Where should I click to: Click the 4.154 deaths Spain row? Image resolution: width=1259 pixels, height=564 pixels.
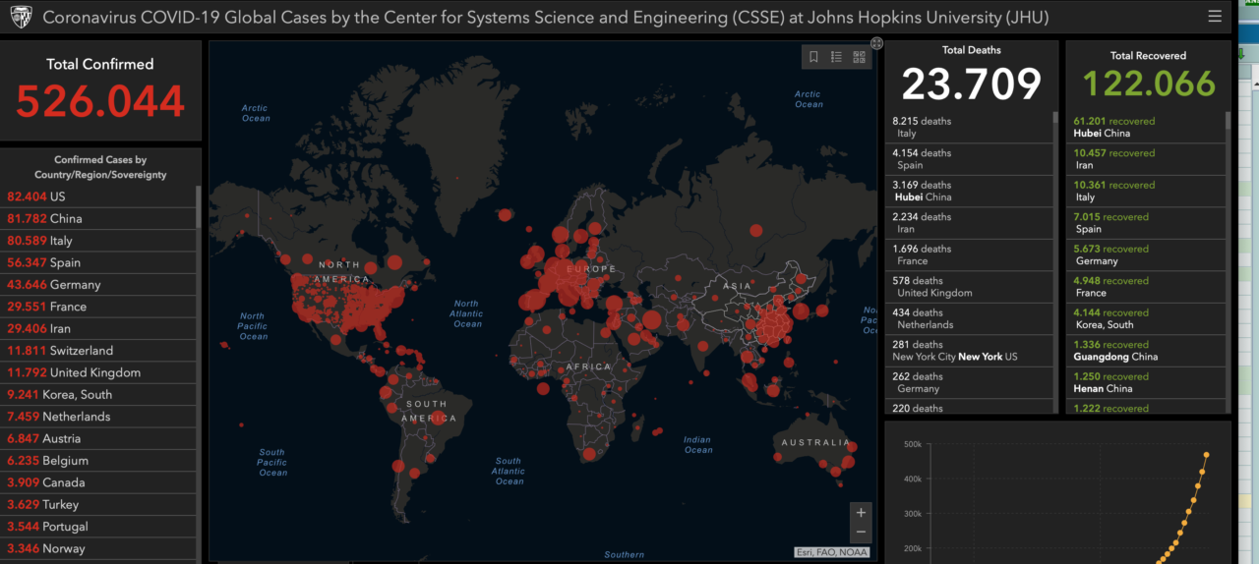969,159
